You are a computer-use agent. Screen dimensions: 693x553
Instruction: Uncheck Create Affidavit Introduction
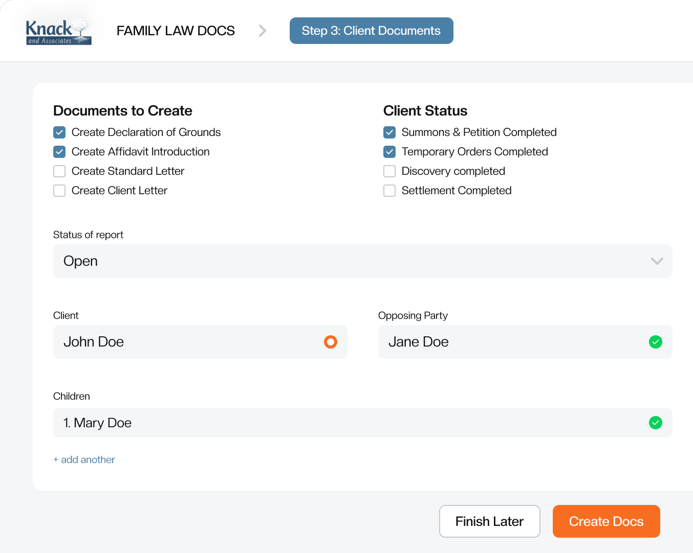(59, 152)
